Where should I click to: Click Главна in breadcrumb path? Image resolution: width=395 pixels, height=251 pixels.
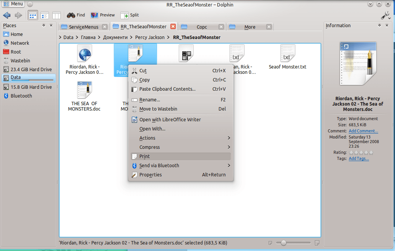pos(88,37)
